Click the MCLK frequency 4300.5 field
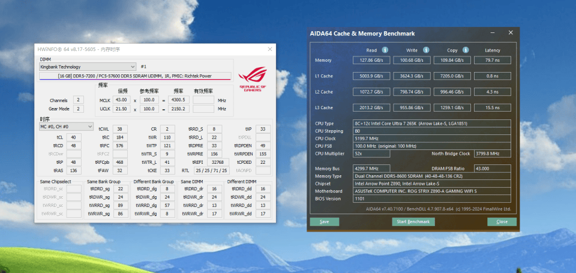Viewport: 576px width, 273px height. pyautogui.click(x=179, y=100)
